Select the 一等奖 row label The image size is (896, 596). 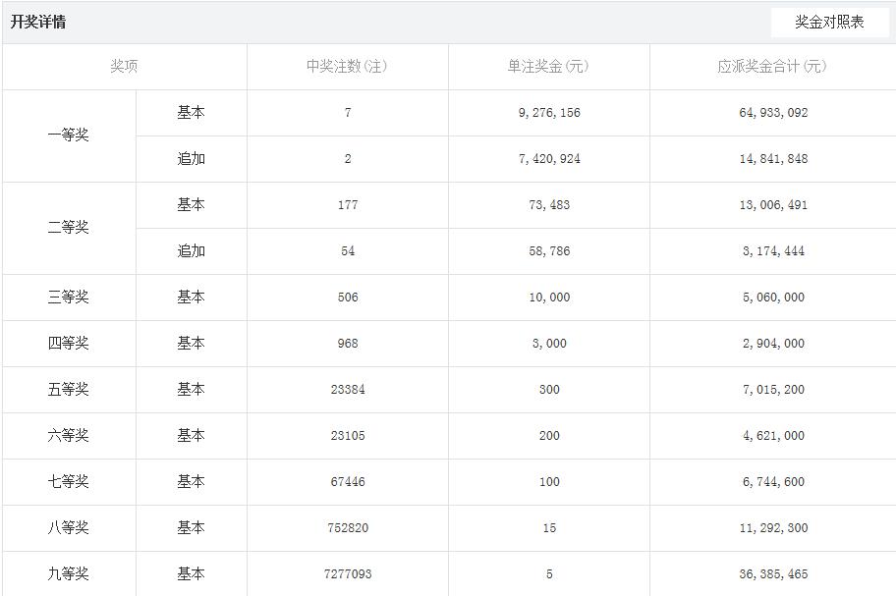pyautogui.click(x=69, y=135)
